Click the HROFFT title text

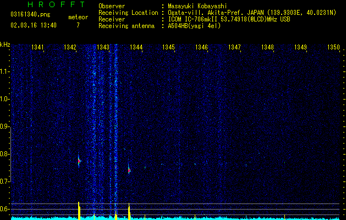[57, 4]
